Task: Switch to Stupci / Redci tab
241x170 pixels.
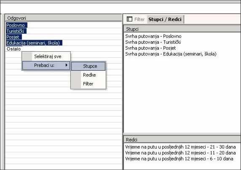Action: [x=165, y=19]
